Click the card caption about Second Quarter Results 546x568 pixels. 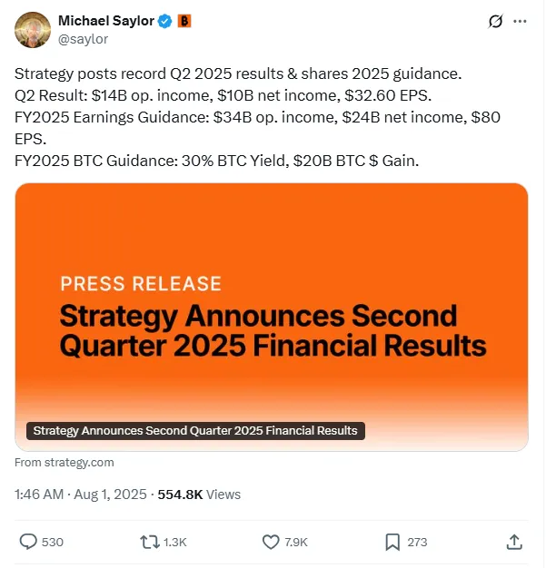click(194, 431)
